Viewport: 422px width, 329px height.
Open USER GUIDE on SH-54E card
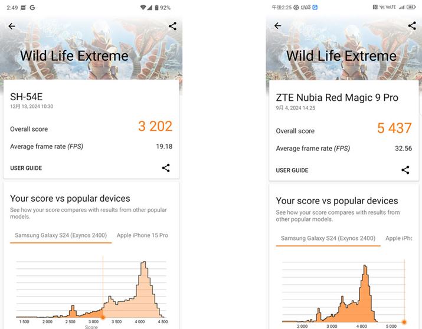(x=26, y=168)
